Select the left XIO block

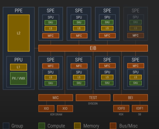pos(46,109)
